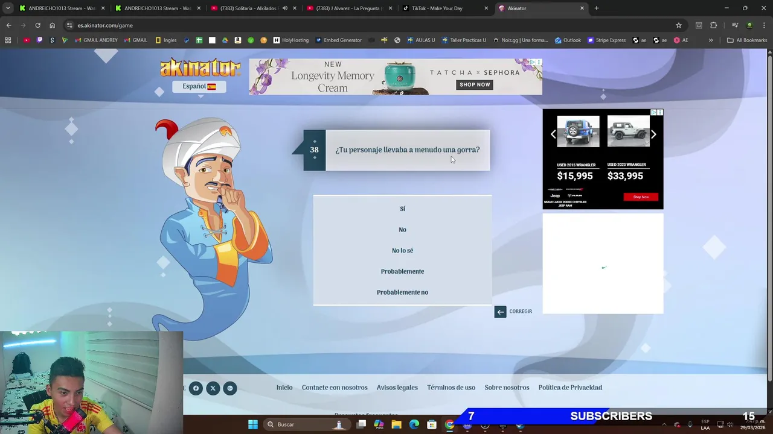Click the Akinator logo
This screenshot has width=773, height=434.
point(200,68)
